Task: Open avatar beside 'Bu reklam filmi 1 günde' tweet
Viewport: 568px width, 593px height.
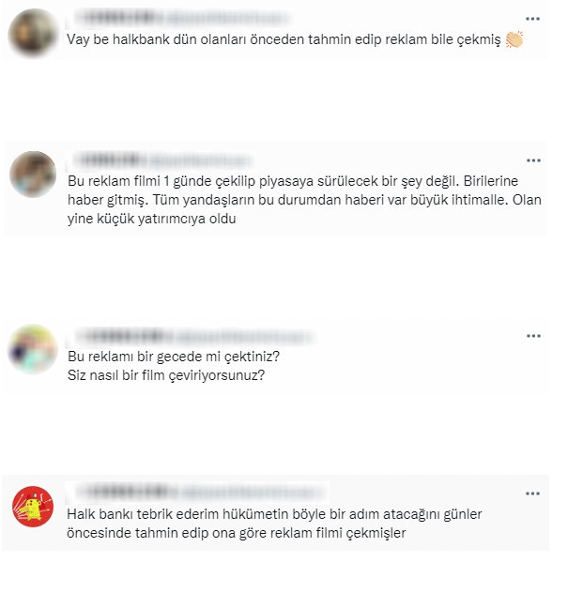Action: click(x=33, y=175)
